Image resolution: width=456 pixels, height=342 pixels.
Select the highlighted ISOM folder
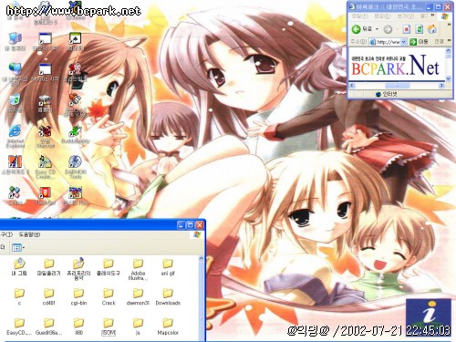tap(109, 326)
